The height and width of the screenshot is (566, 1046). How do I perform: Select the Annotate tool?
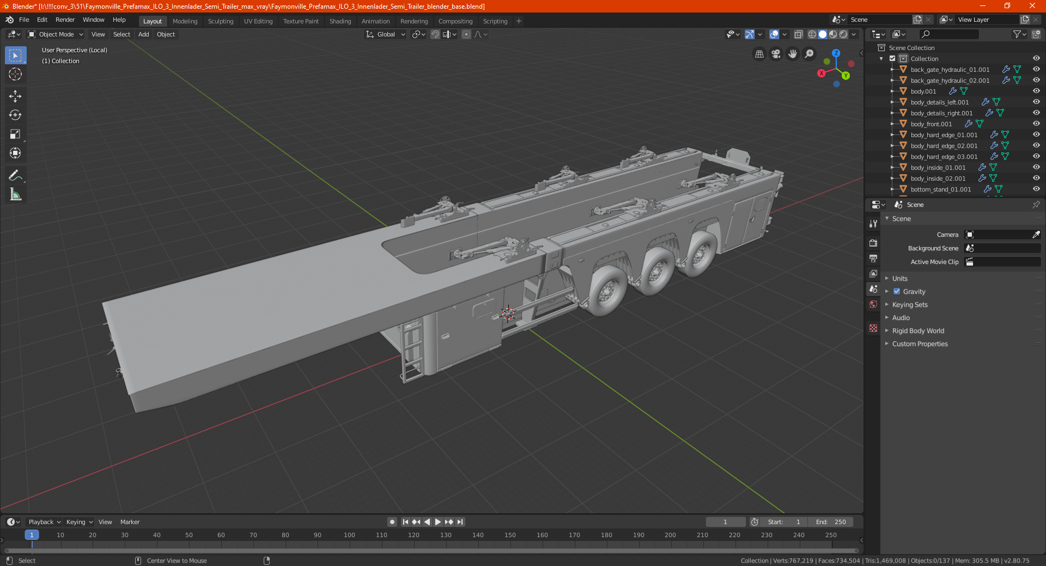pos(15,175)
